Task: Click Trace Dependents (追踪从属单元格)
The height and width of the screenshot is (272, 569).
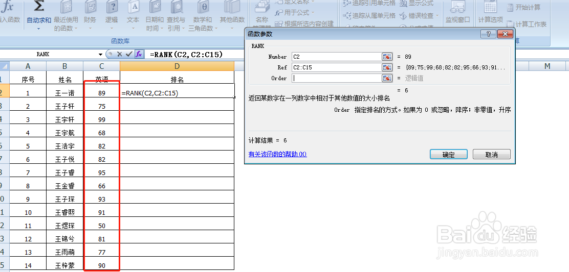Action: 369,15
